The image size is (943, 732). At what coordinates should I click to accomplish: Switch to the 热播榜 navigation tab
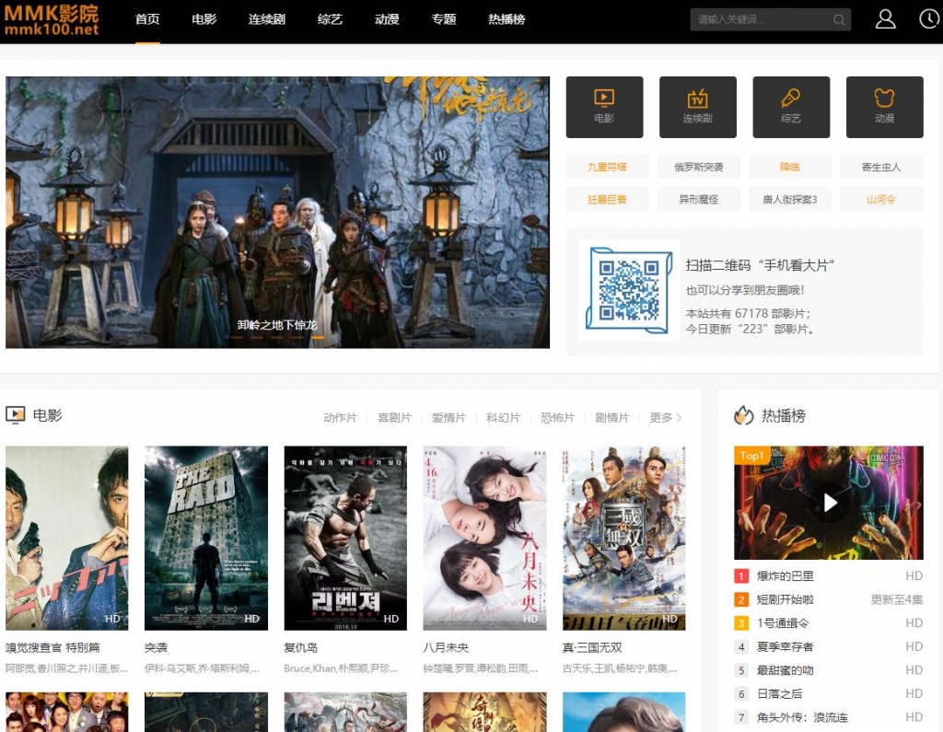coord(506,19)
